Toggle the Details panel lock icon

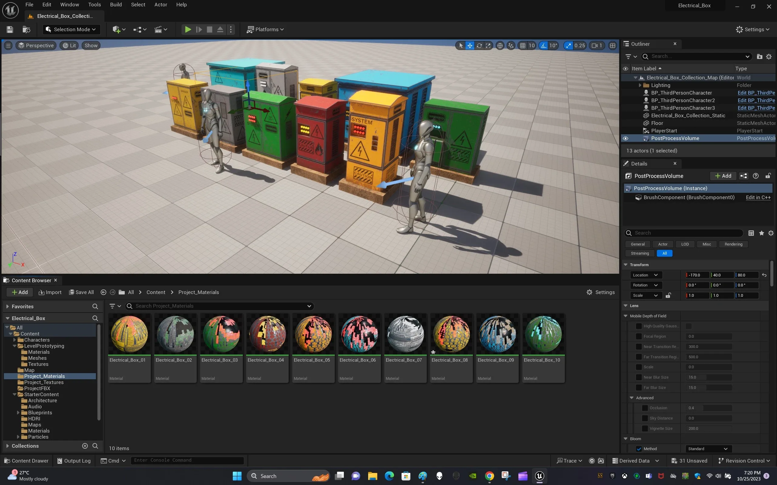(x=768, y=176)
